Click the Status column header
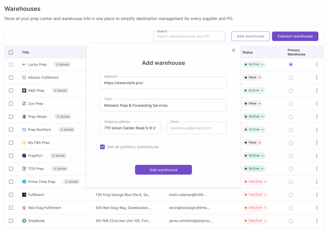The image size is (327, 231). point(248,52)
